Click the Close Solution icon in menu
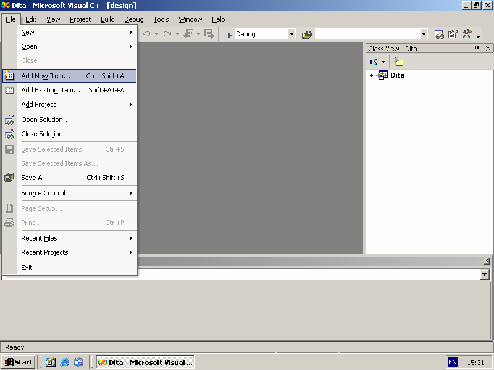 point(9,134)
